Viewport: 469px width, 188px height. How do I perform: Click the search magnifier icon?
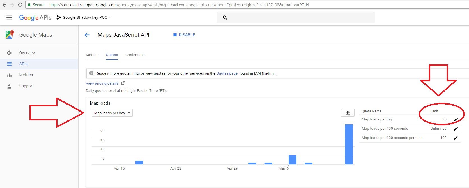pyautogui.click(x=225, y=18)
